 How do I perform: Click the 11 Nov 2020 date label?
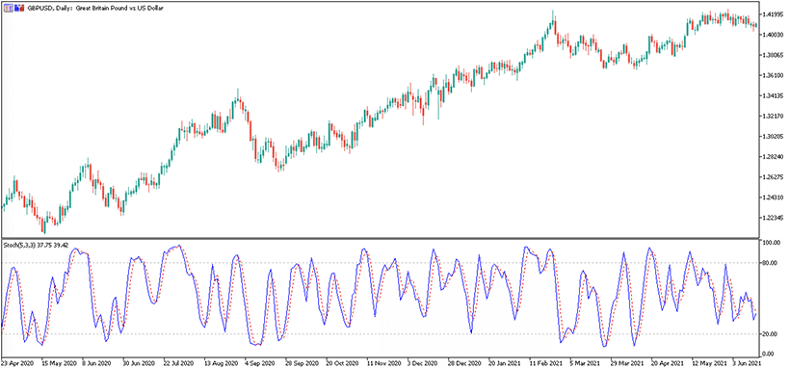(383, 363)
